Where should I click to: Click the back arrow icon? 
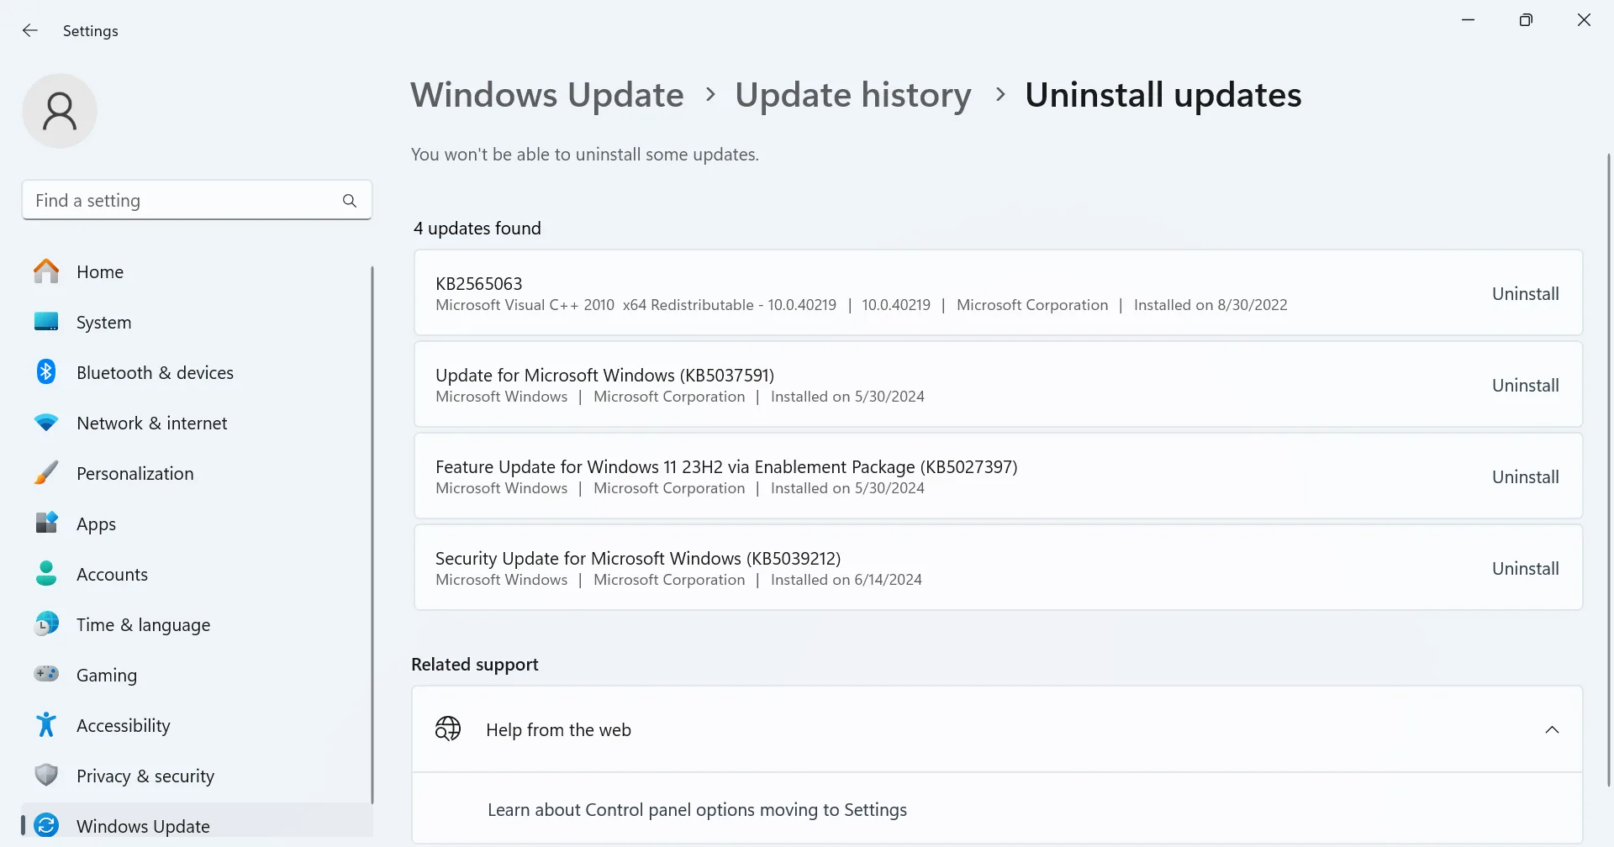pyautogui.click(x=30, y=30)
